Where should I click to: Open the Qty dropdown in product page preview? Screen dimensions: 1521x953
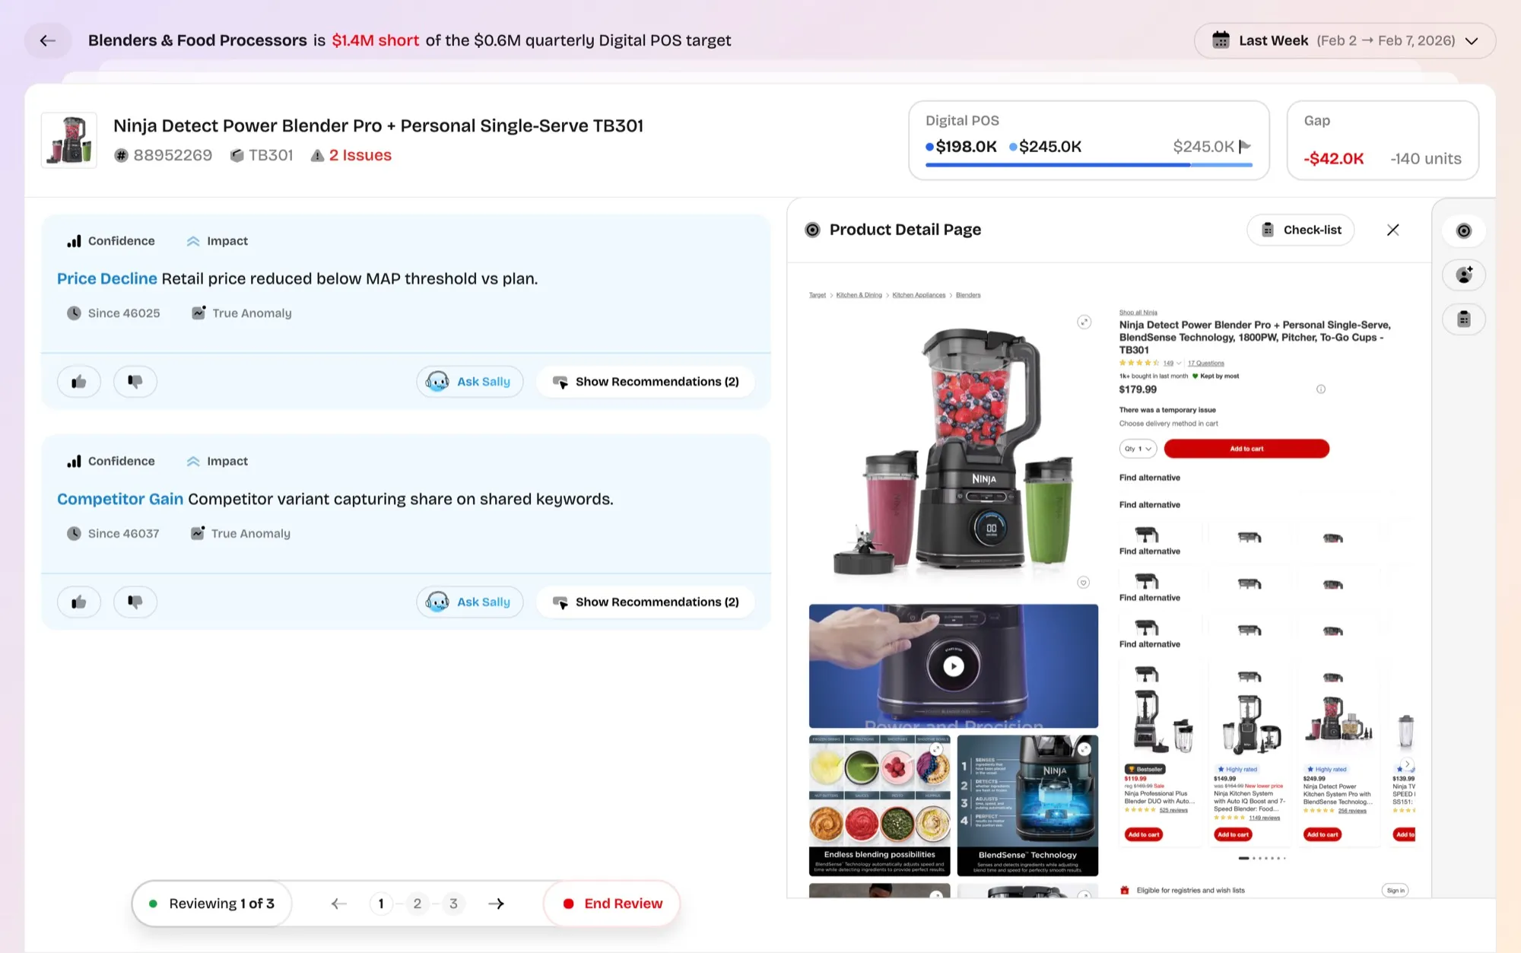pyautogui.click(x=1138, y=449)
